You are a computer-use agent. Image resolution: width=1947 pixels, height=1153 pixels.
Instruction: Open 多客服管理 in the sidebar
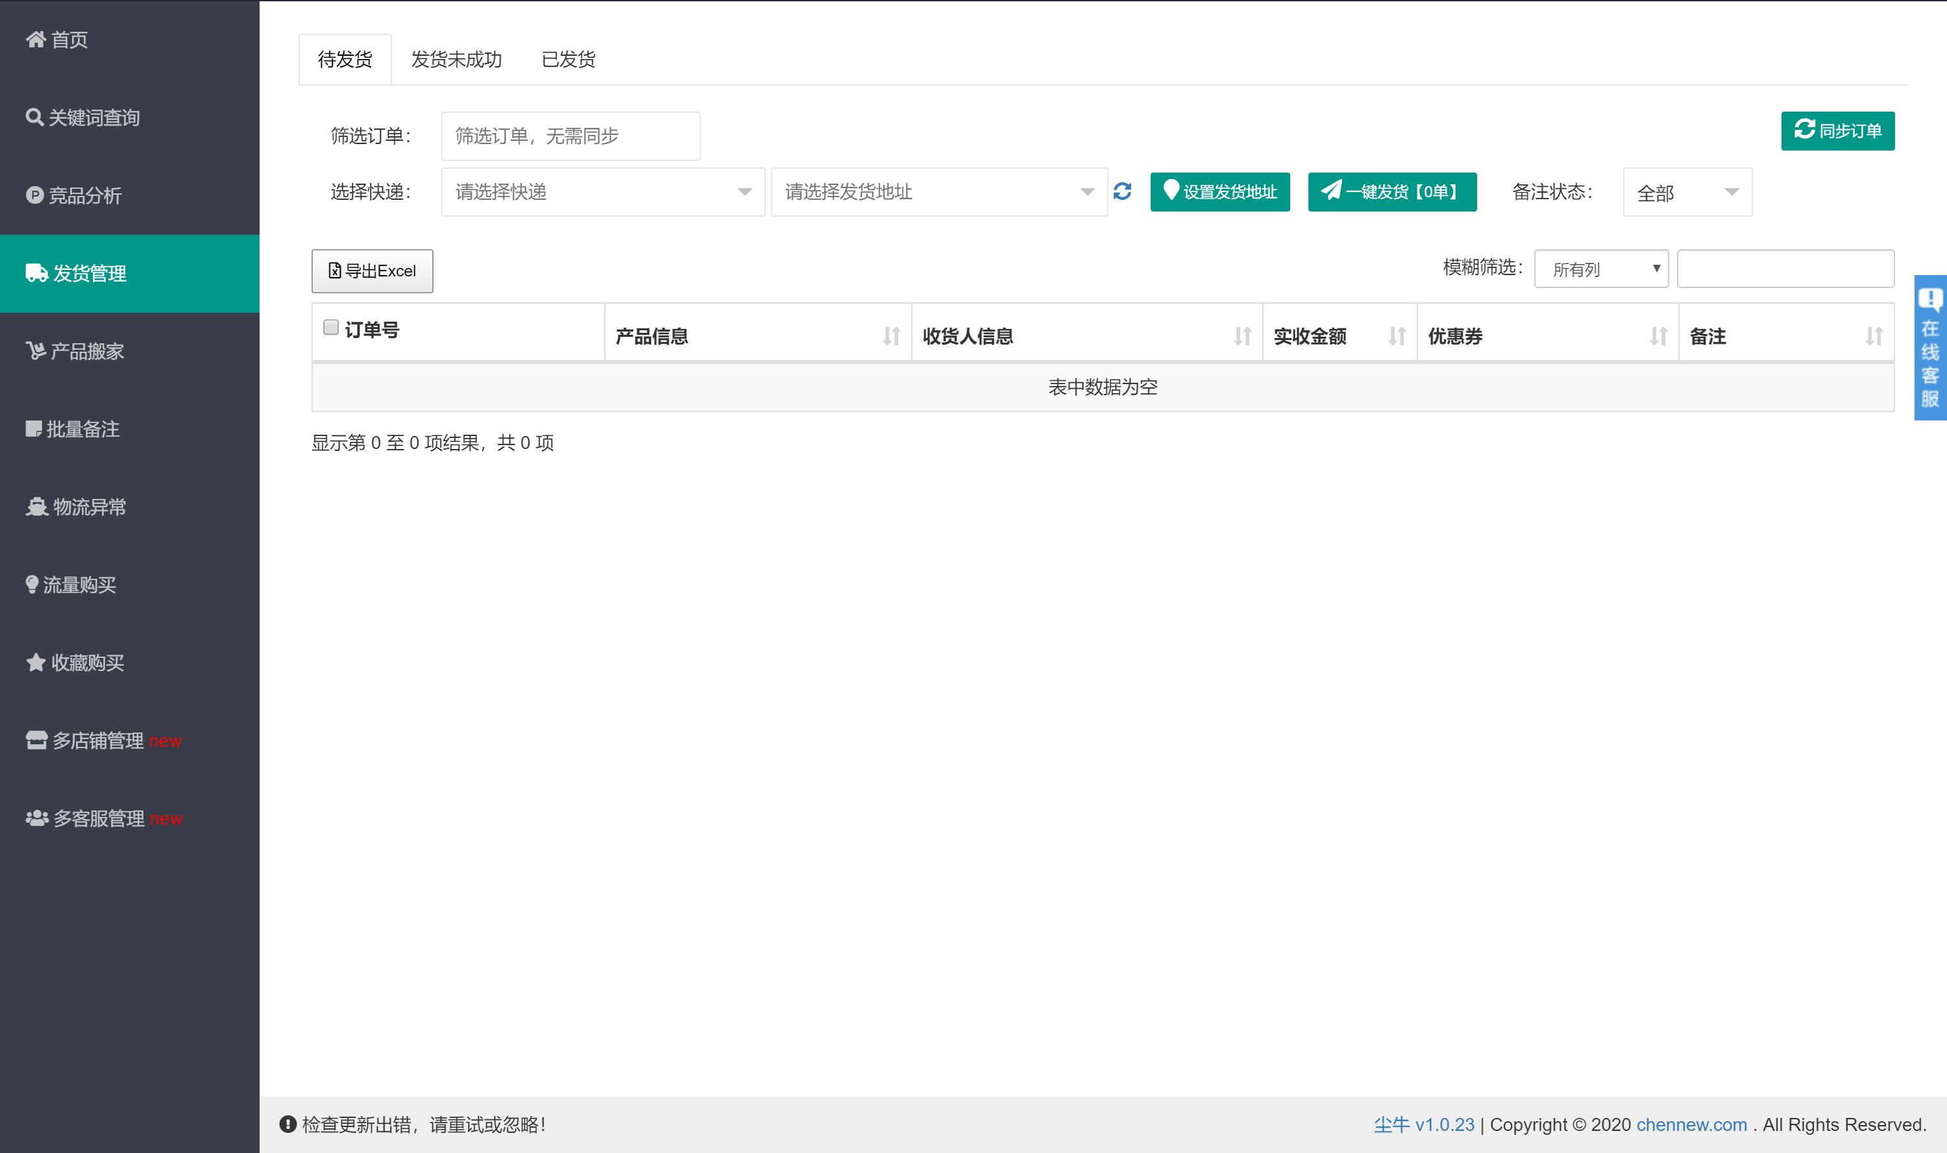click(x=130, y=818)
